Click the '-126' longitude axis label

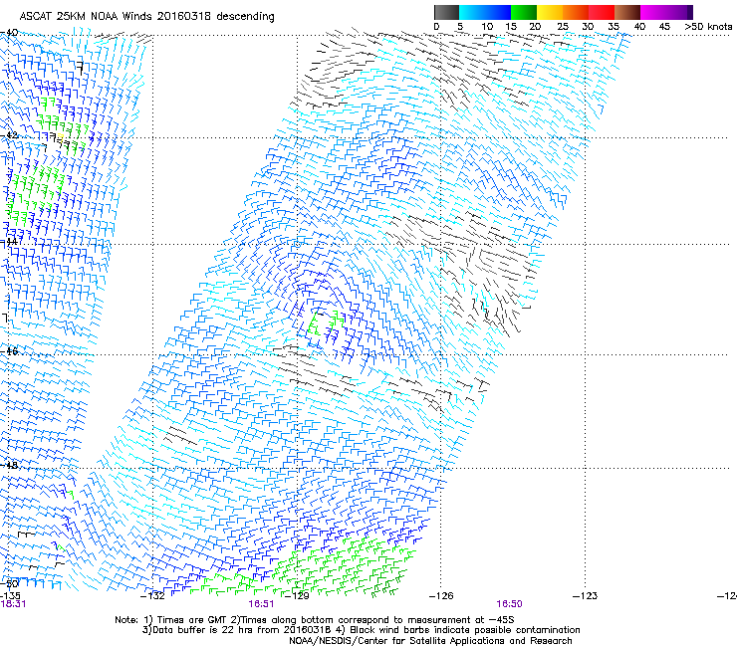tap(441, 596)
